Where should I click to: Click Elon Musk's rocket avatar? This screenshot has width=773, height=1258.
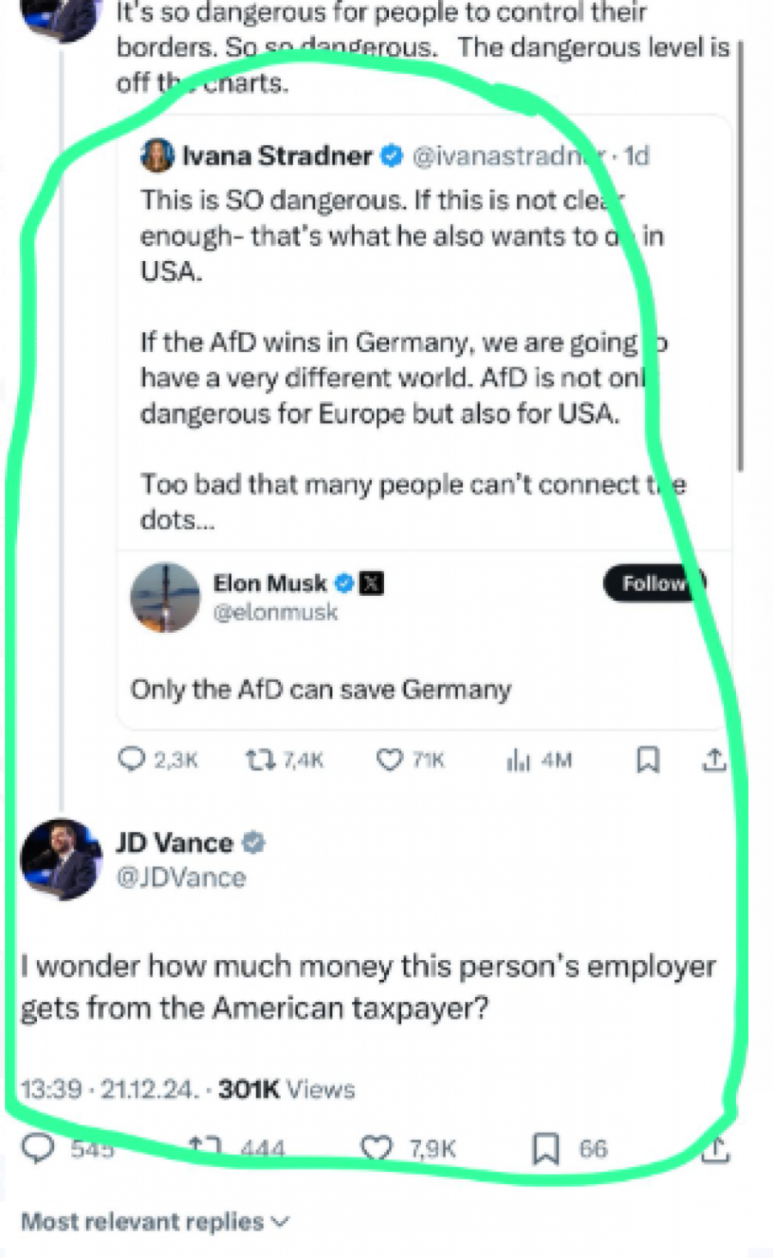[x=165, y=597]
